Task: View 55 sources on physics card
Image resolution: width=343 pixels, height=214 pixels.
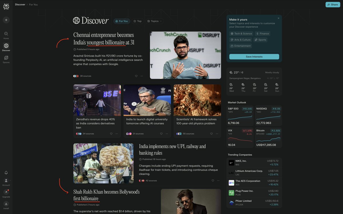Action: tap(185, 134)
